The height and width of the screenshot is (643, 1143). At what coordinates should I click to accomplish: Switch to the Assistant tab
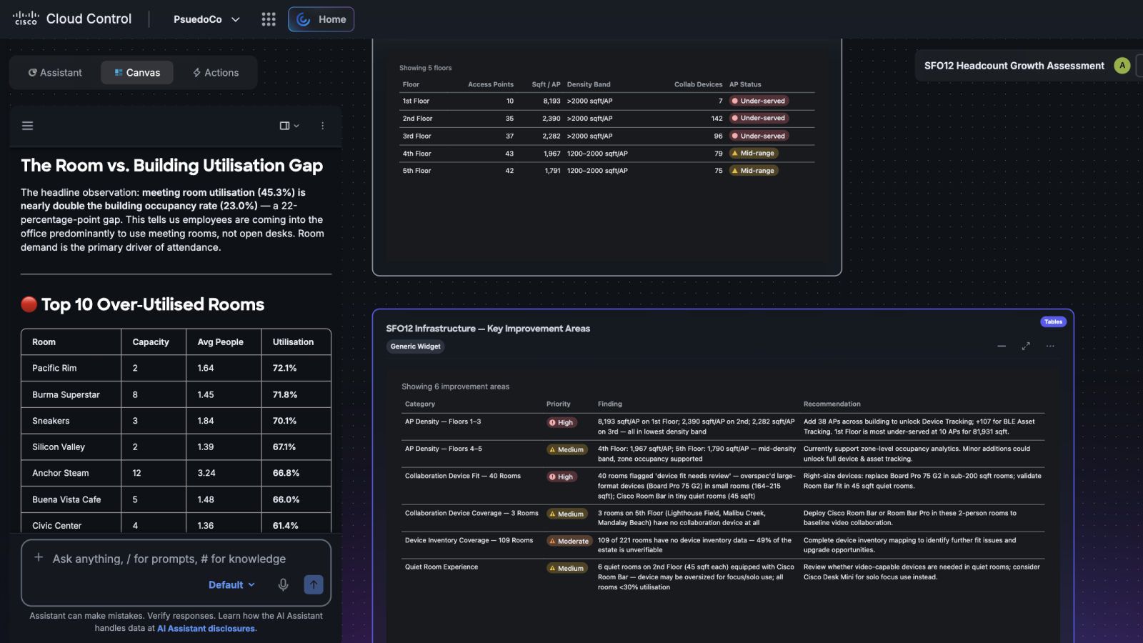(x=55, y=72)
